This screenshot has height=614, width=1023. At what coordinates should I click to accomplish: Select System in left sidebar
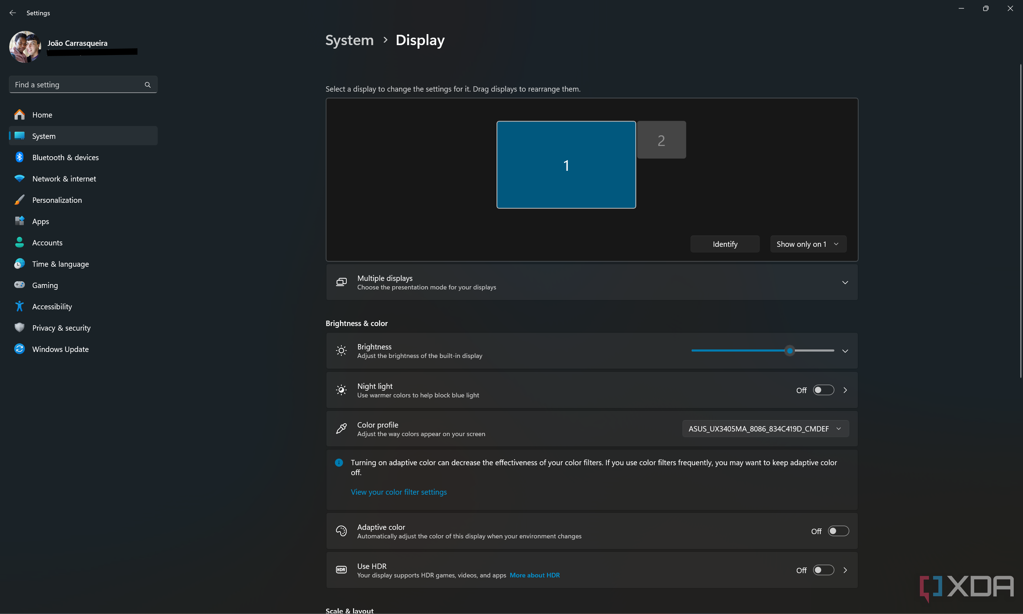(x=44, y=135)
